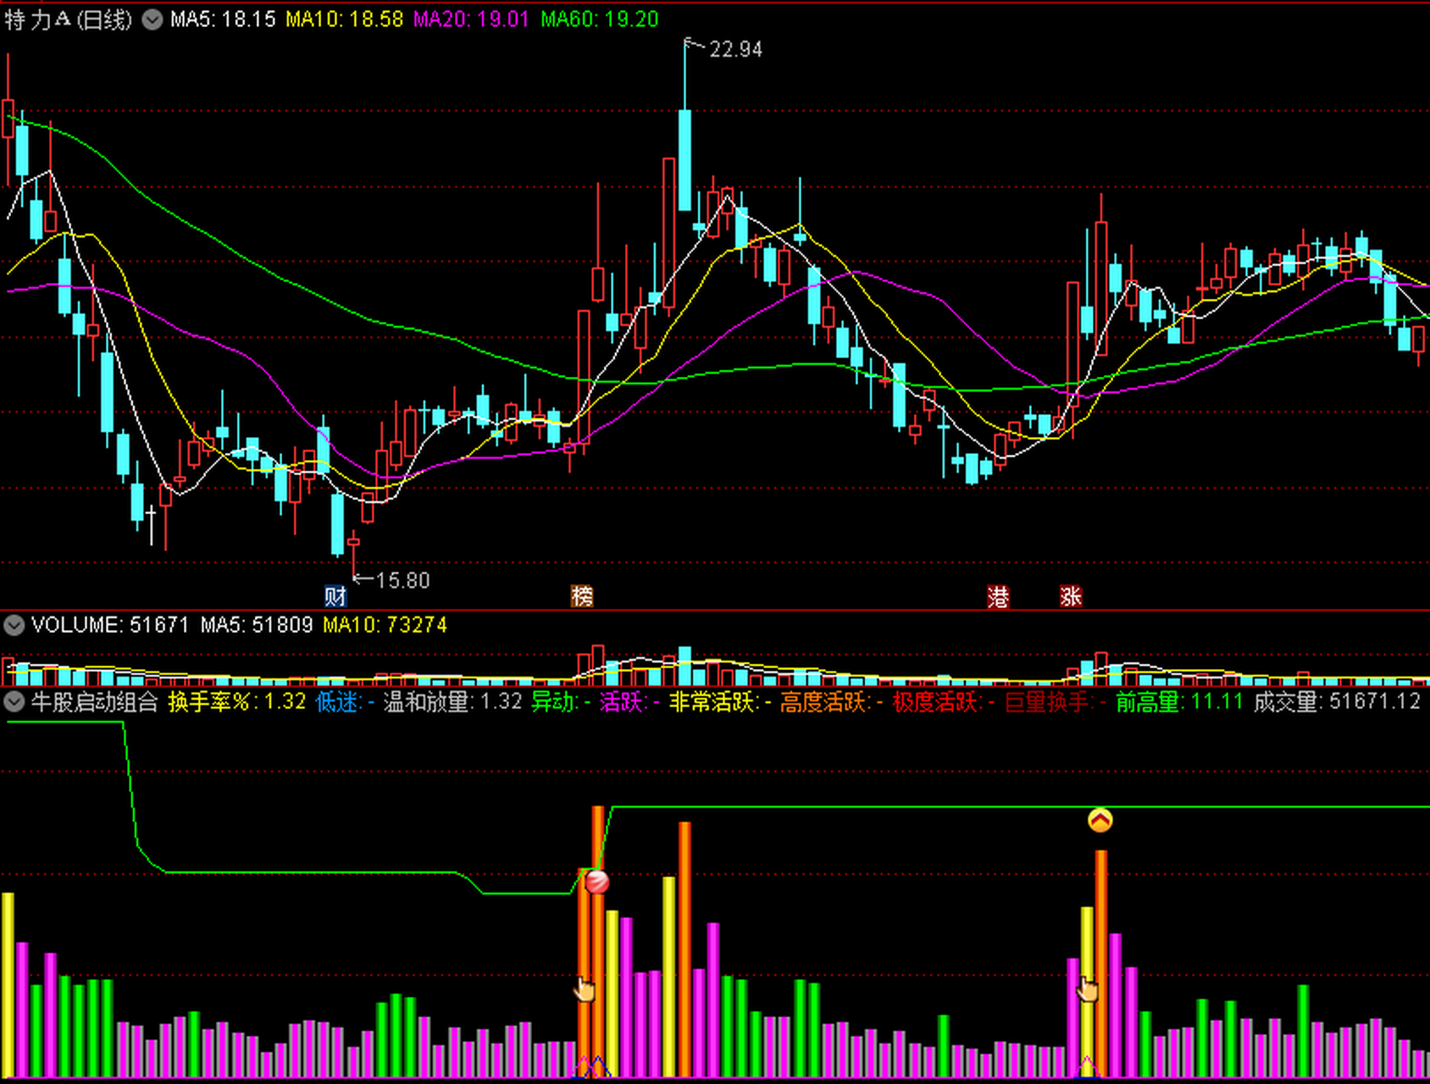Click the blue 财 info marker
Screen dimensions: 1430x1084
(335, 596)
